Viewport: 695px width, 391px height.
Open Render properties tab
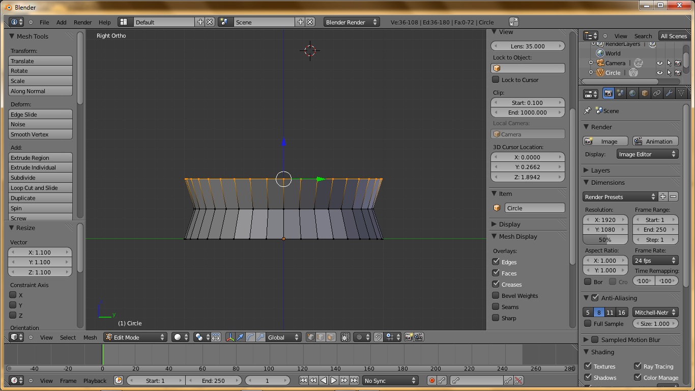tap(609, 93)
